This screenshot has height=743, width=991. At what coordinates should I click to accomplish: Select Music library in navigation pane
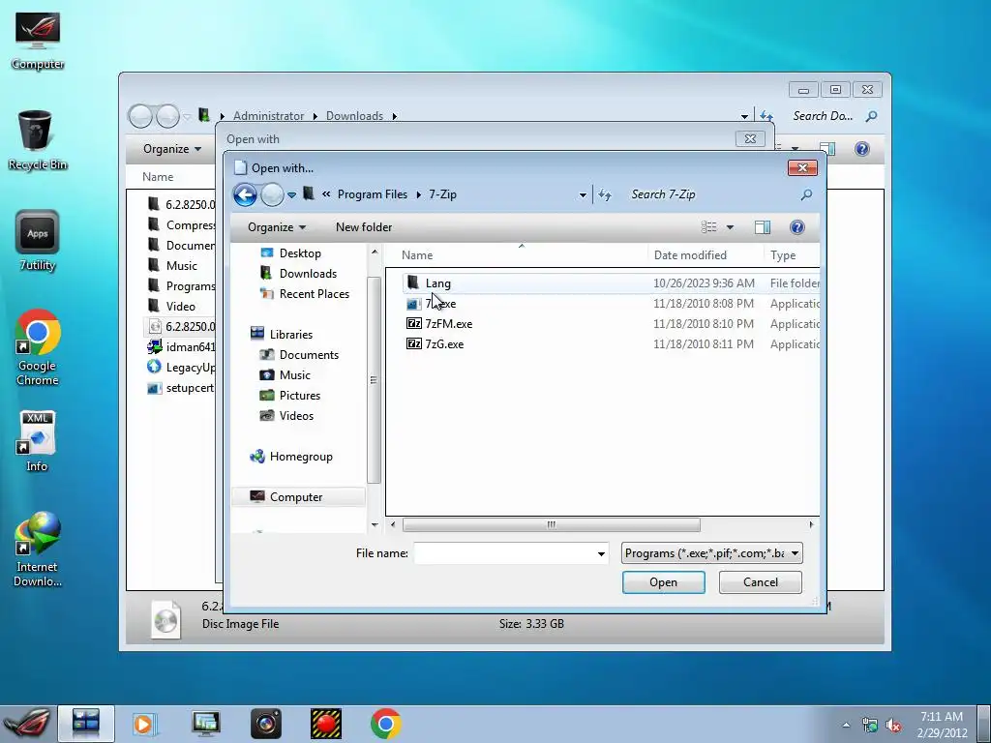tap(294, 375)
